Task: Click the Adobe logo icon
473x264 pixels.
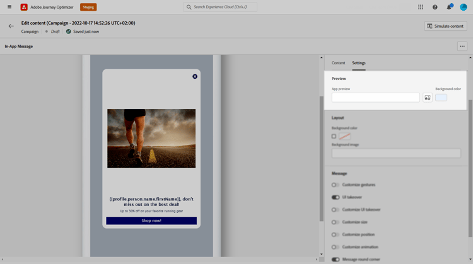Action: pos(24,7)
